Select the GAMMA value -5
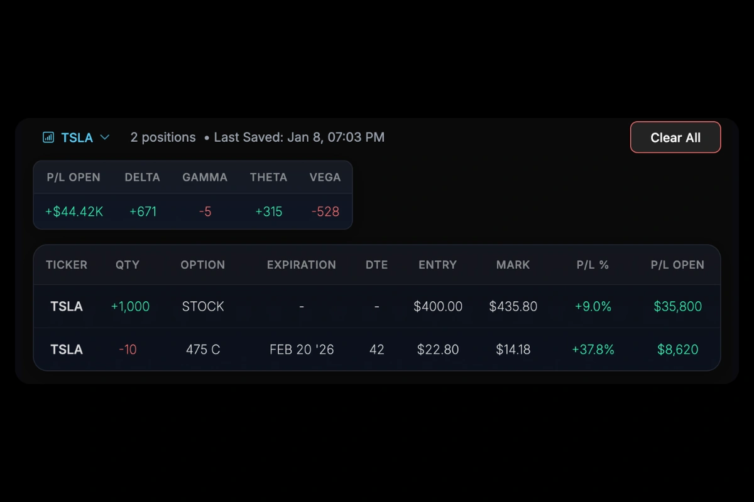Screen dimensions: 754x502 click(x=205, y=211)
